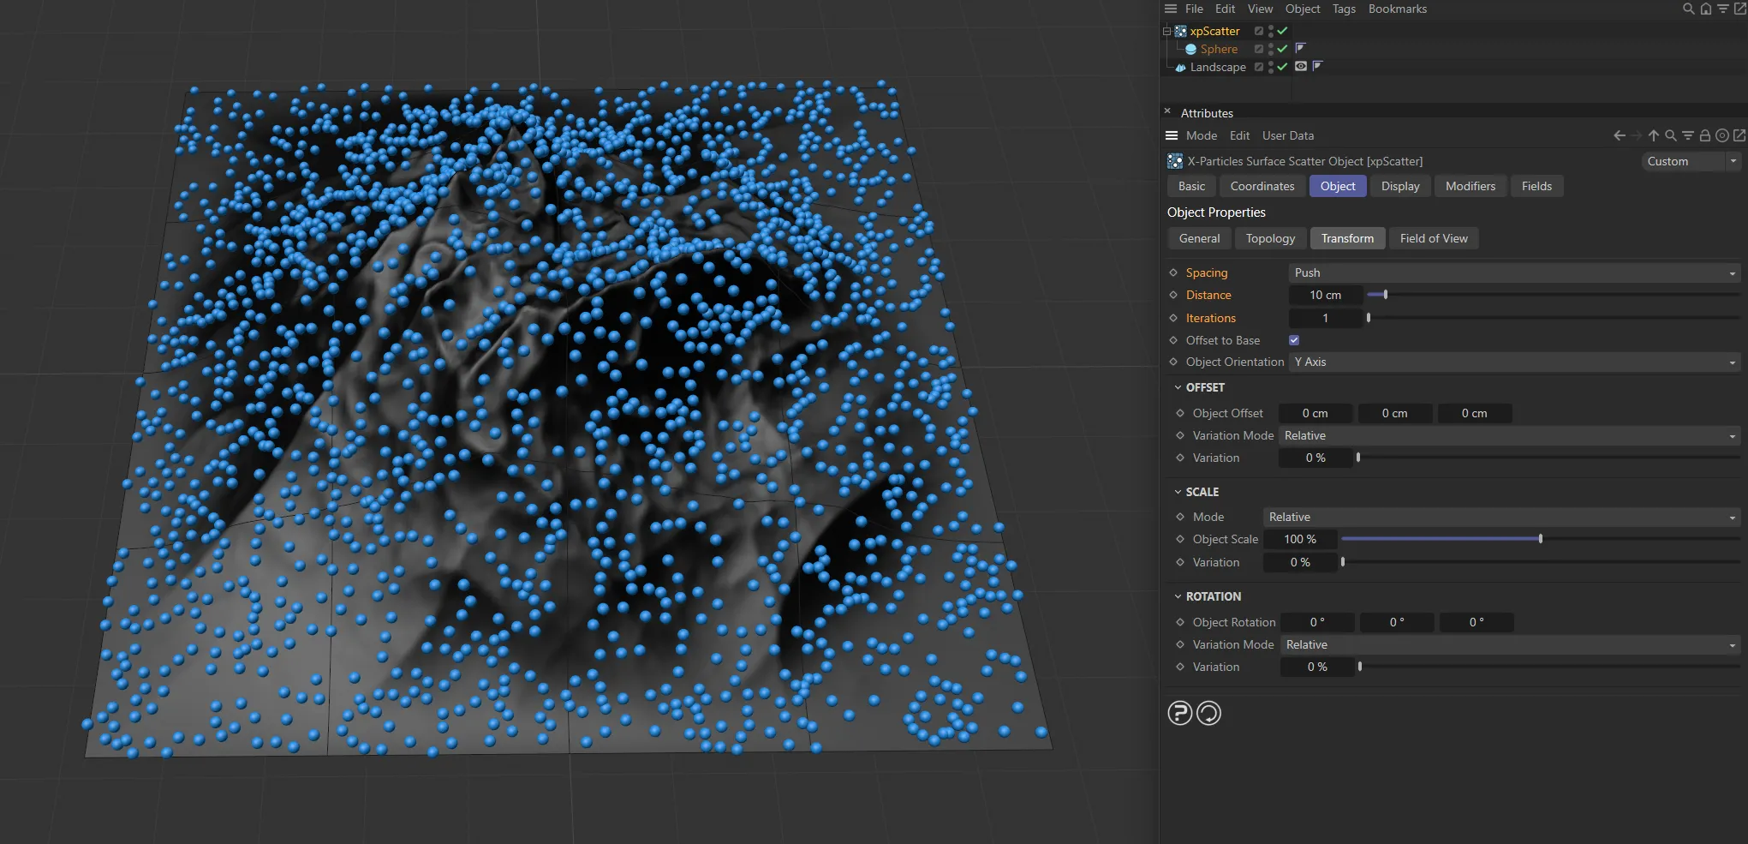Click the Fields button
The width and height of the screenshot is (1748, 844).
(1536, 186)
